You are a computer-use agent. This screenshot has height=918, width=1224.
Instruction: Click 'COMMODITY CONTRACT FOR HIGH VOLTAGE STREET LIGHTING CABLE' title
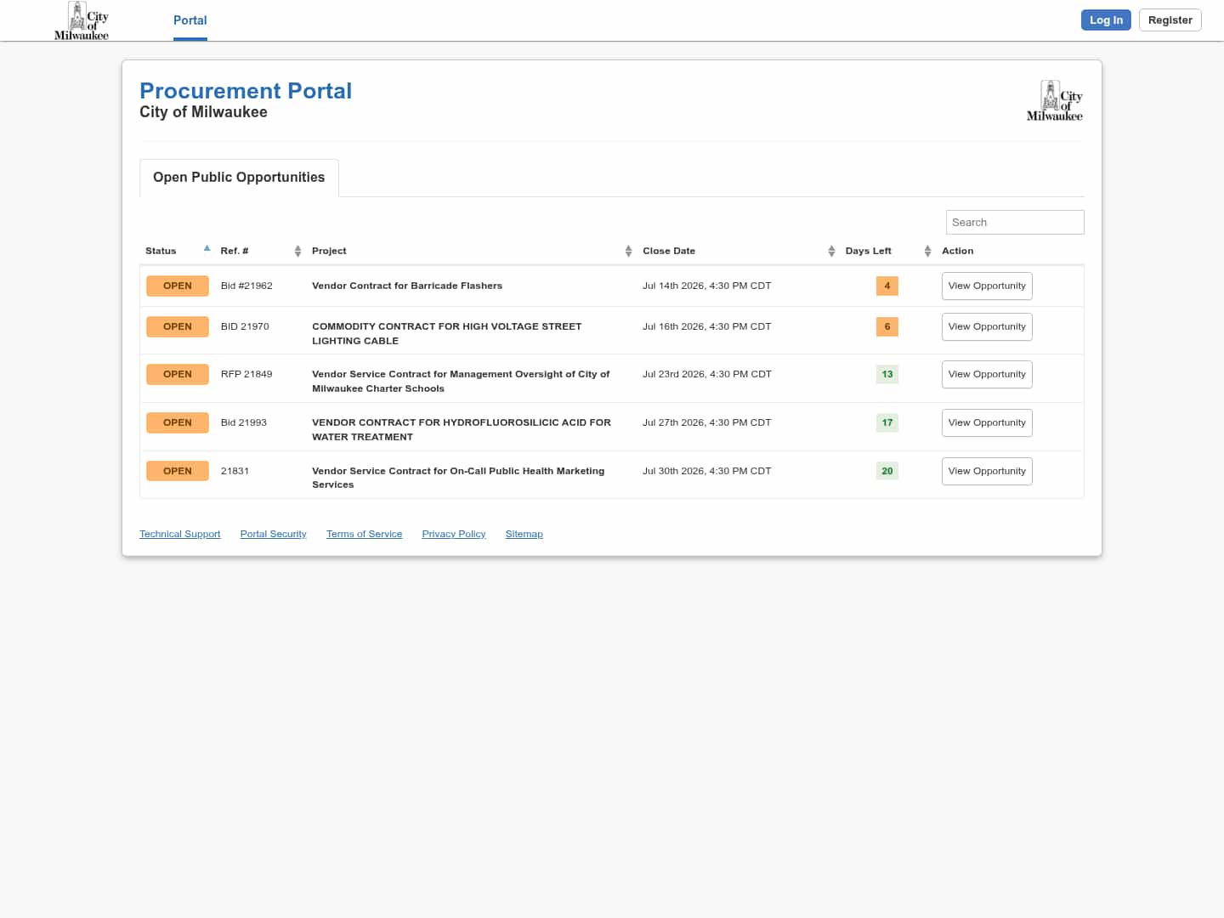click(x=447, y=334)
